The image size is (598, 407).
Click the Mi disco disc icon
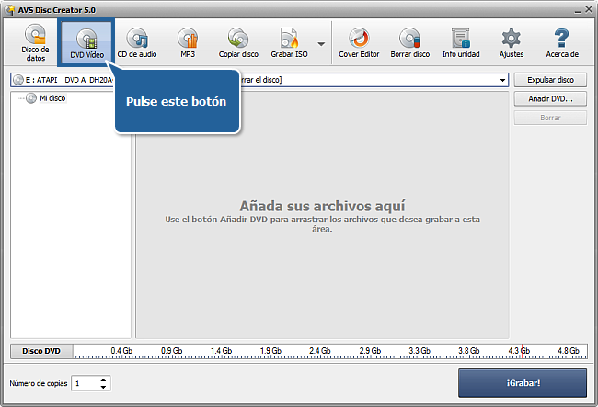tap(31, 98)
